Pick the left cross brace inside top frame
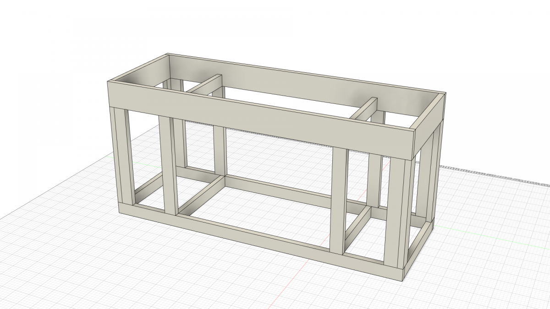The width and height of the screenshot is (550, 309). (205, 85)
